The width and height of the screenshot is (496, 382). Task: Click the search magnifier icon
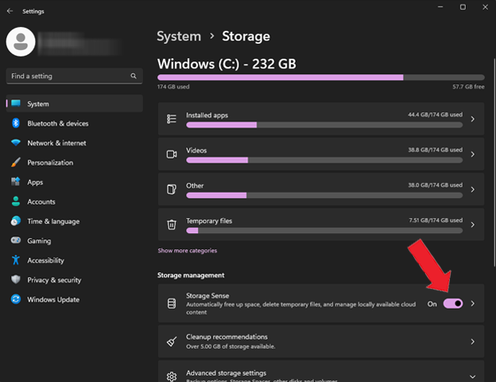[x=134, y=76]
